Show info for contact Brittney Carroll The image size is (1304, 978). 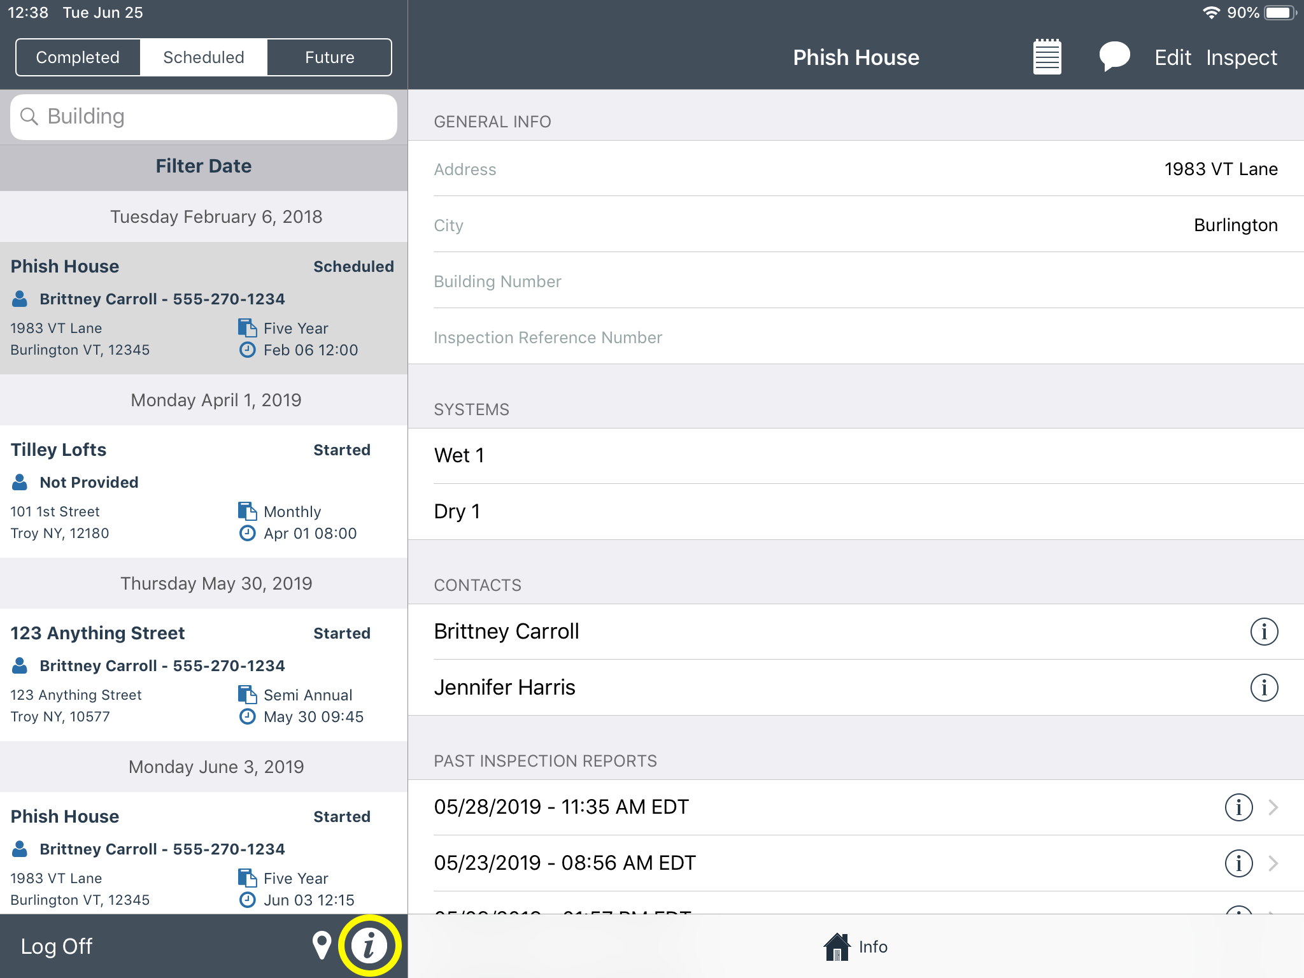tap(1264, 632)
